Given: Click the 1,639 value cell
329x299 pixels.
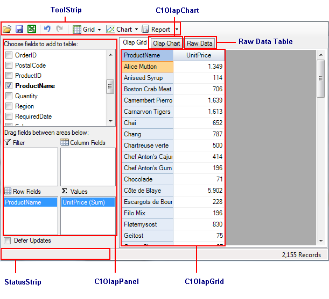Looking at the screenshot, I should pyautogui.click(x=199, y=100).
